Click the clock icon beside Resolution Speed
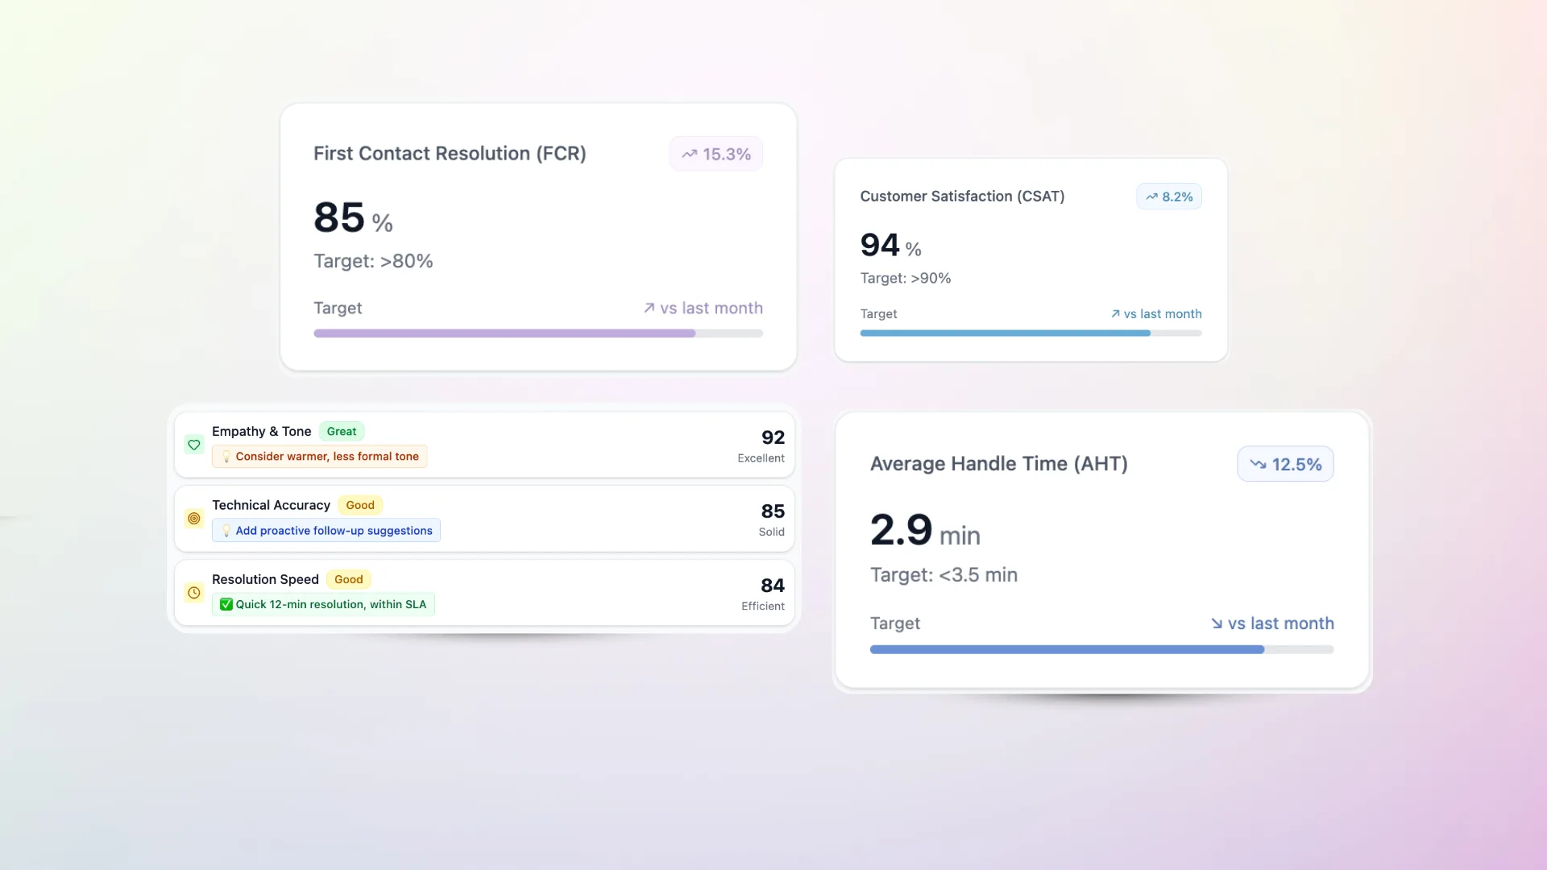 (x=194, y=593)
